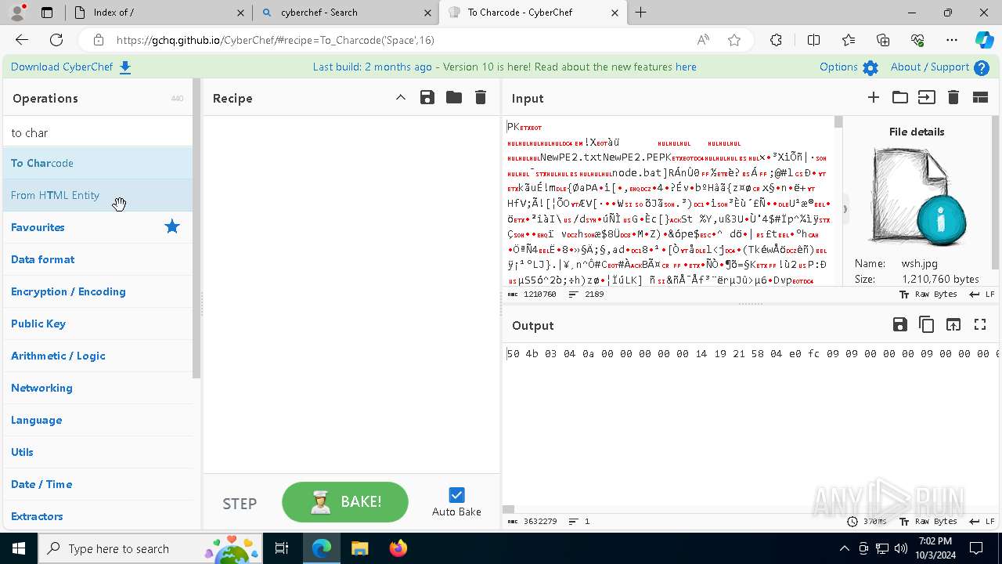
Task: Open browser Collections
Action: click(883, 40)
